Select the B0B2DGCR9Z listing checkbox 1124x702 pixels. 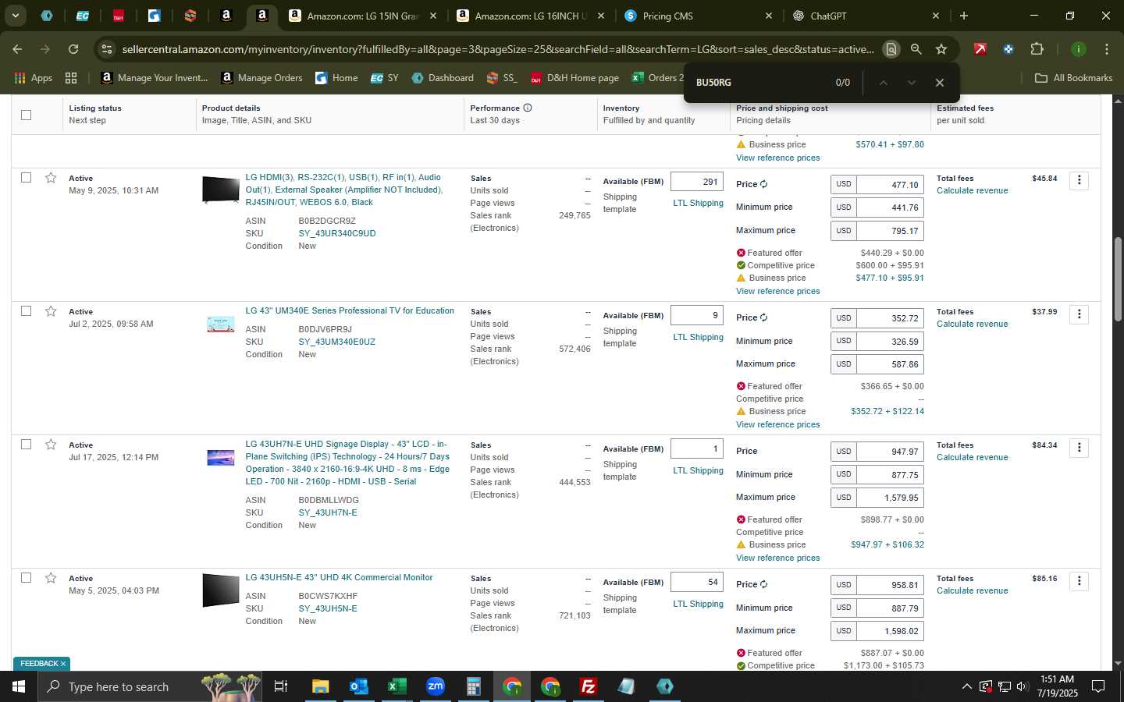(x=26, y=178)
